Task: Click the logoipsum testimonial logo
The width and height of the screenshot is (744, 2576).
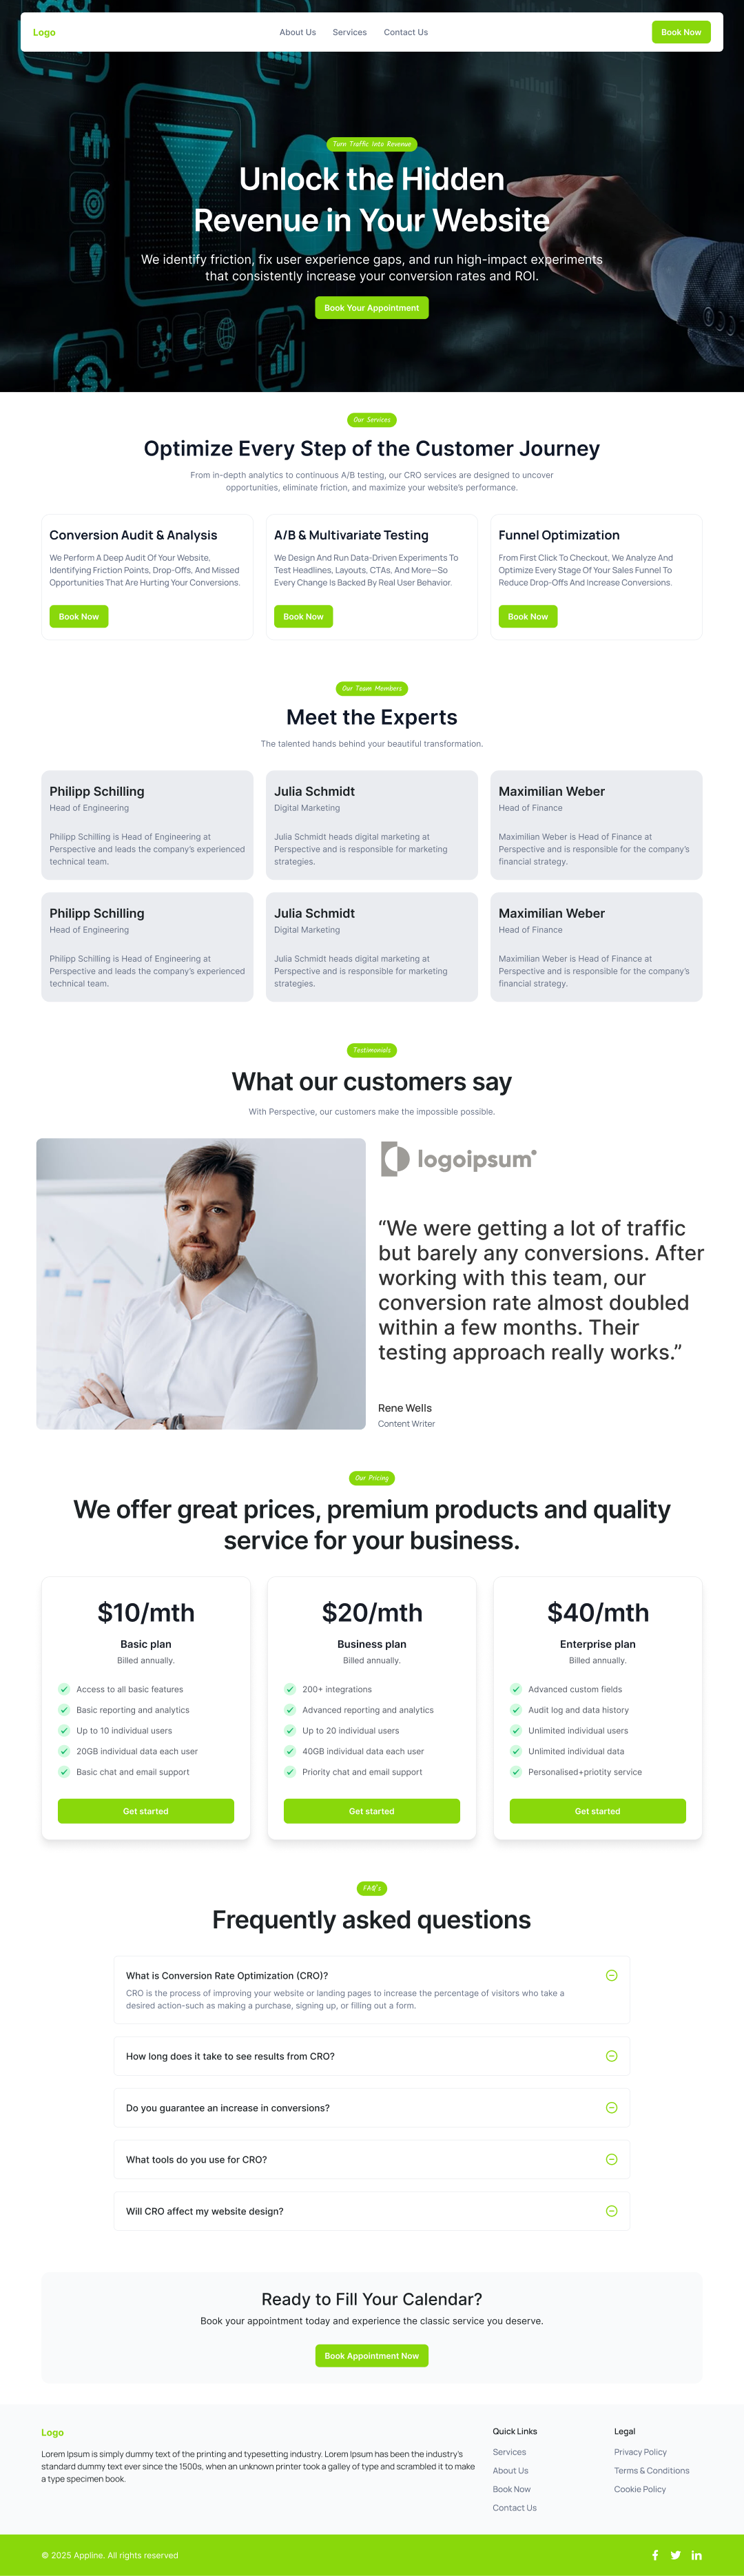Action: (459, 1159)
